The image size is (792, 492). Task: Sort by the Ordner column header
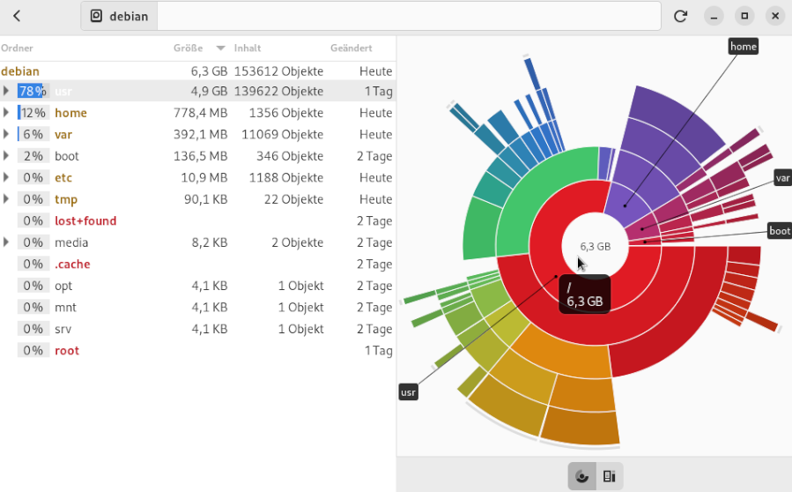pyautogui.click(x=17, y=48)
